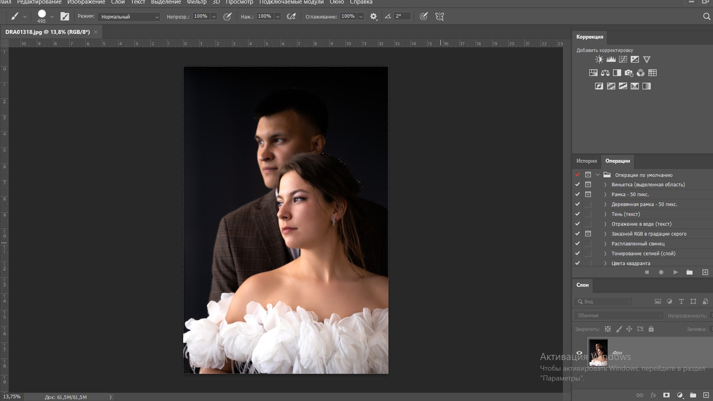Screen dimensions: 713x401
Task: Begin recording an action
Action: click(661, 272)
